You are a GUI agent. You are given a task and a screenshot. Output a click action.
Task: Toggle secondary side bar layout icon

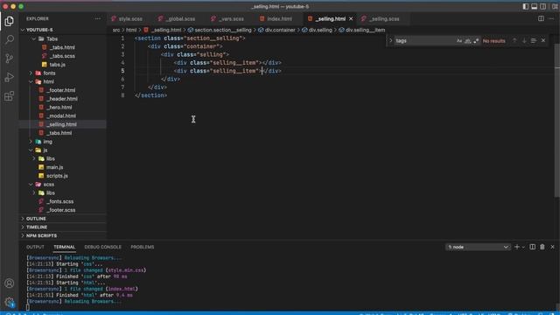coord(543,6)
